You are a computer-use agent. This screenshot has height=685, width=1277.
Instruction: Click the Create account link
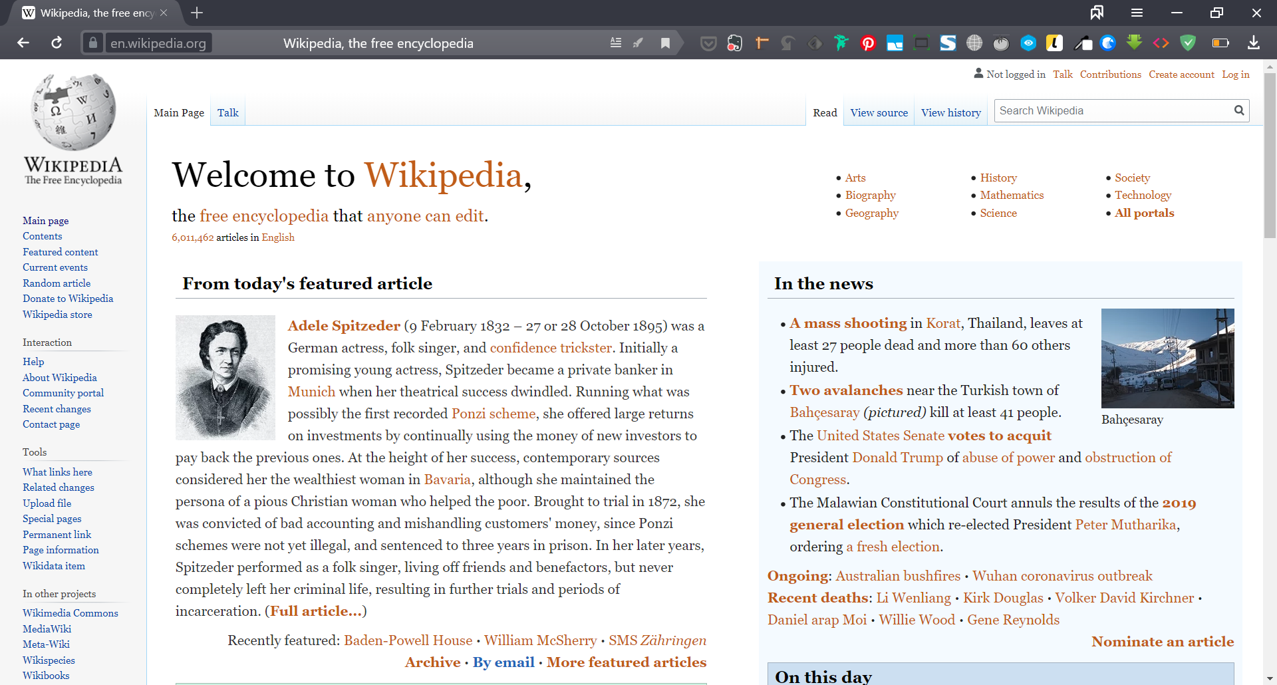[x=1181, y=74]
